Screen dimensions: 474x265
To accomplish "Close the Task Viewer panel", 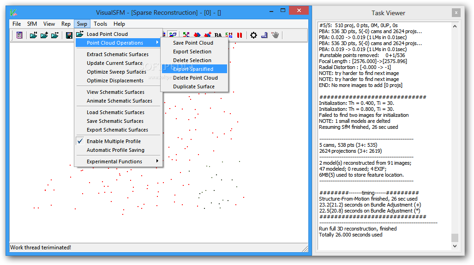I will 456,13.
